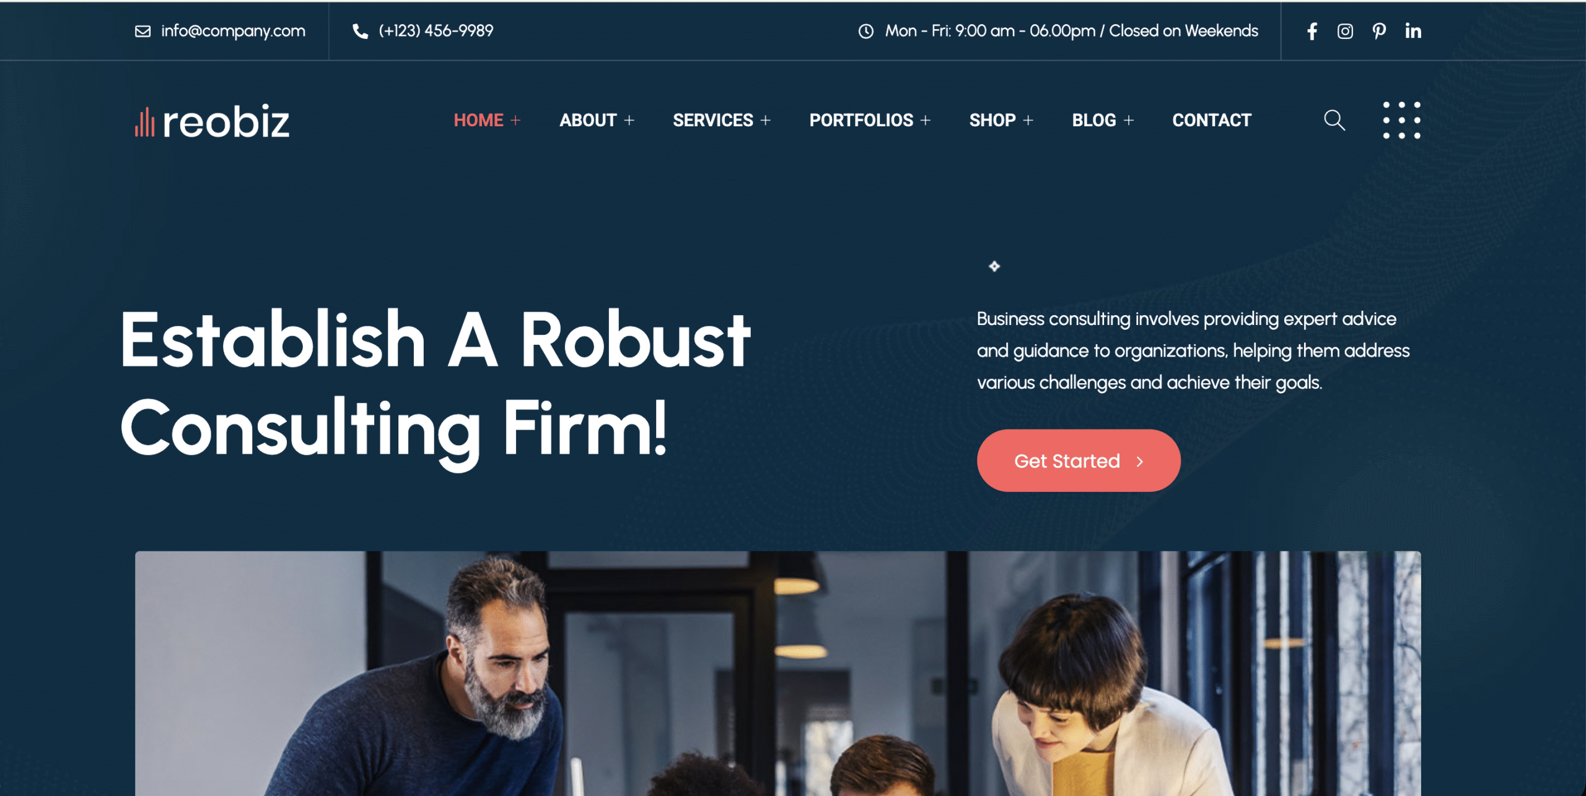
Task: Click the clock icon beside business hours
Action: click(865, 31)
